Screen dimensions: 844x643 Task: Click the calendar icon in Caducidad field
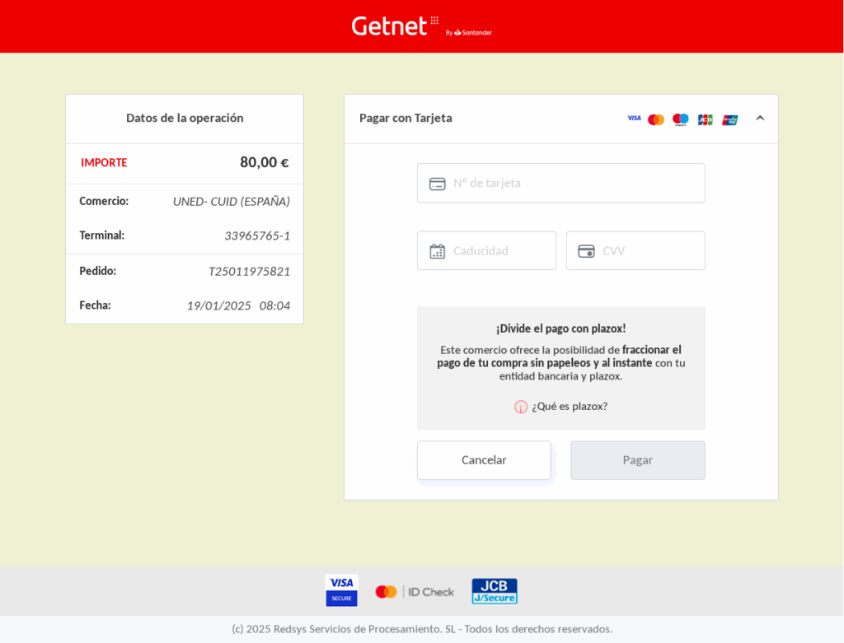pos(438,251)
